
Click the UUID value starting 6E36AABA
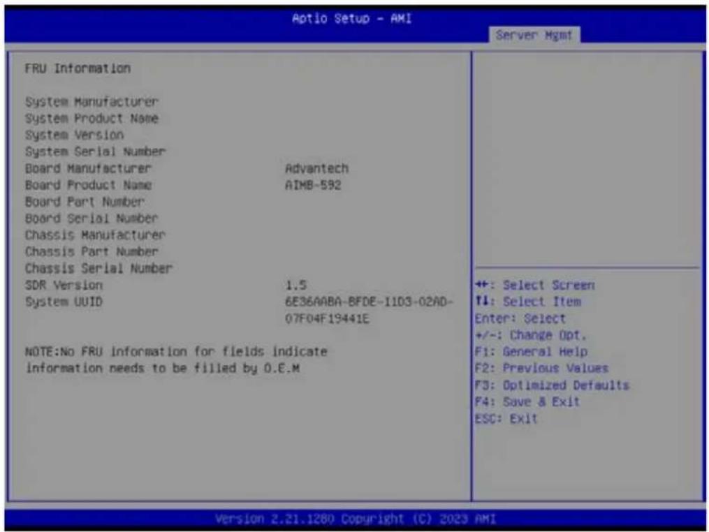click(x=369, y=302)
